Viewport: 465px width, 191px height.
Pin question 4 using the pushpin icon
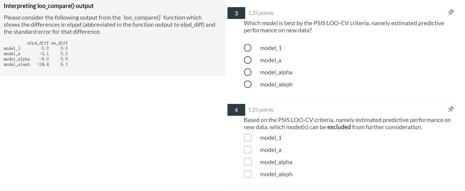pos(451,109)
